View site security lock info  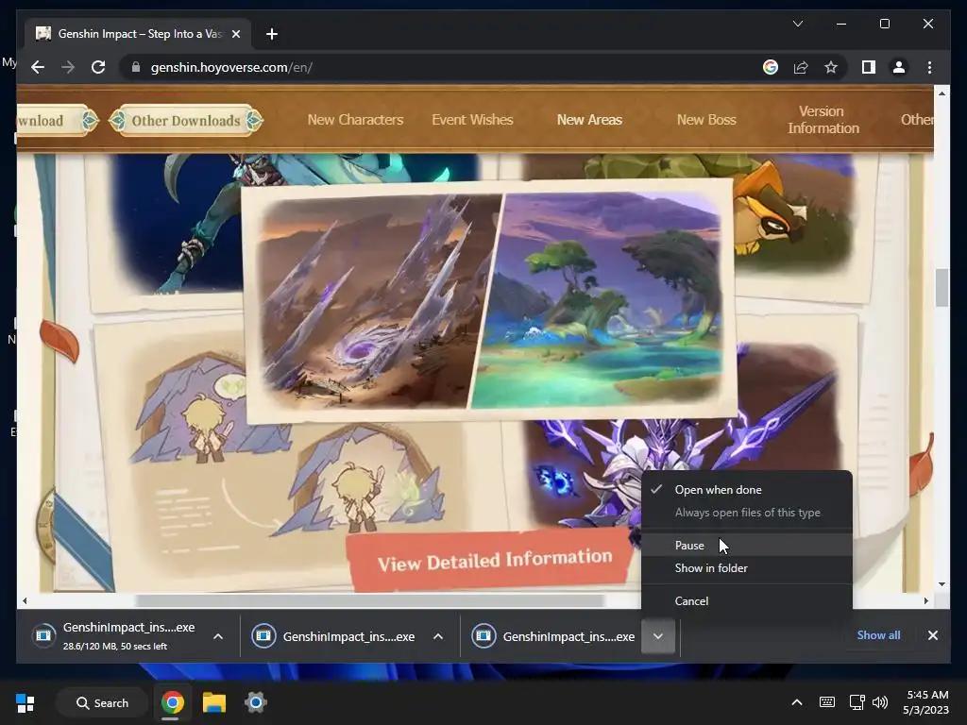coord(136,67)
